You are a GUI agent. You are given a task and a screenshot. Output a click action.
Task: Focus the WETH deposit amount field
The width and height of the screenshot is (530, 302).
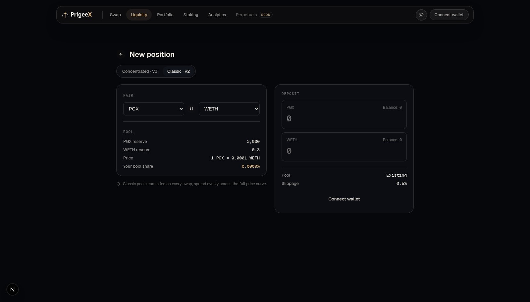[344, 151]
